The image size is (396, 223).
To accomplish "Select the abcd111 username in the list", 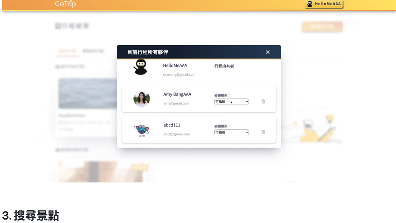I will click(172, 125).
